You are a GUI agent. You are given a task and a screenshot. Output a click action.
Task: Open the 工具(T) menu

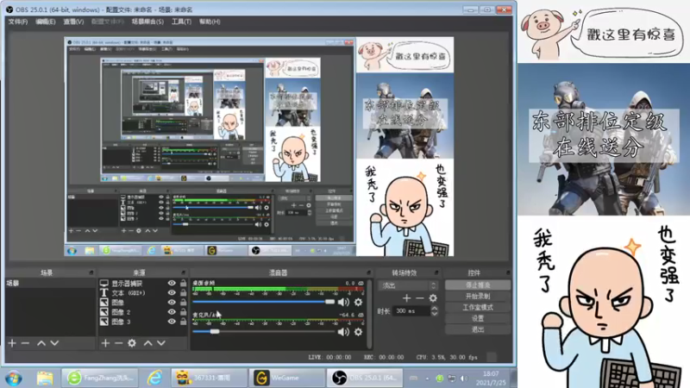click(x=181, y=22)
